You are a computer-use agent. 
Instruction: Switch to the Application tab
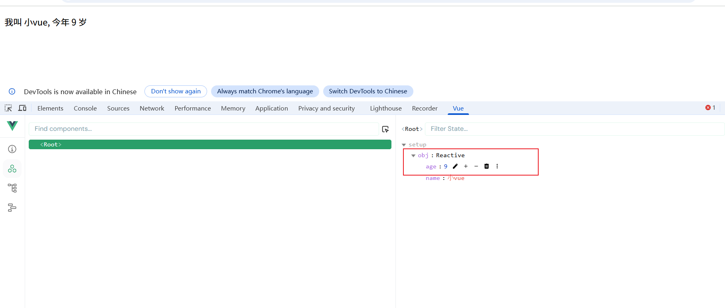click(272, 108)
